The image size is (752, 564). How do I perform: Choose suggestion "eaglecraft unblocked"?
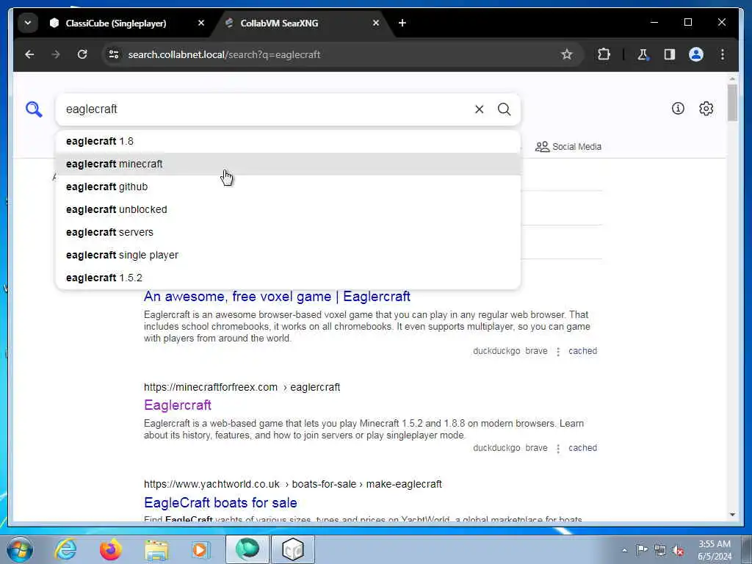tap(288, 209)
